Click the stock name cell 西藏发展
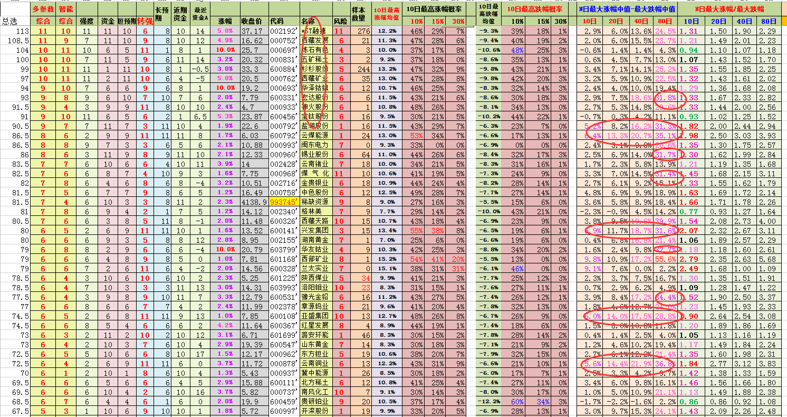 click(x=315, y=41)
